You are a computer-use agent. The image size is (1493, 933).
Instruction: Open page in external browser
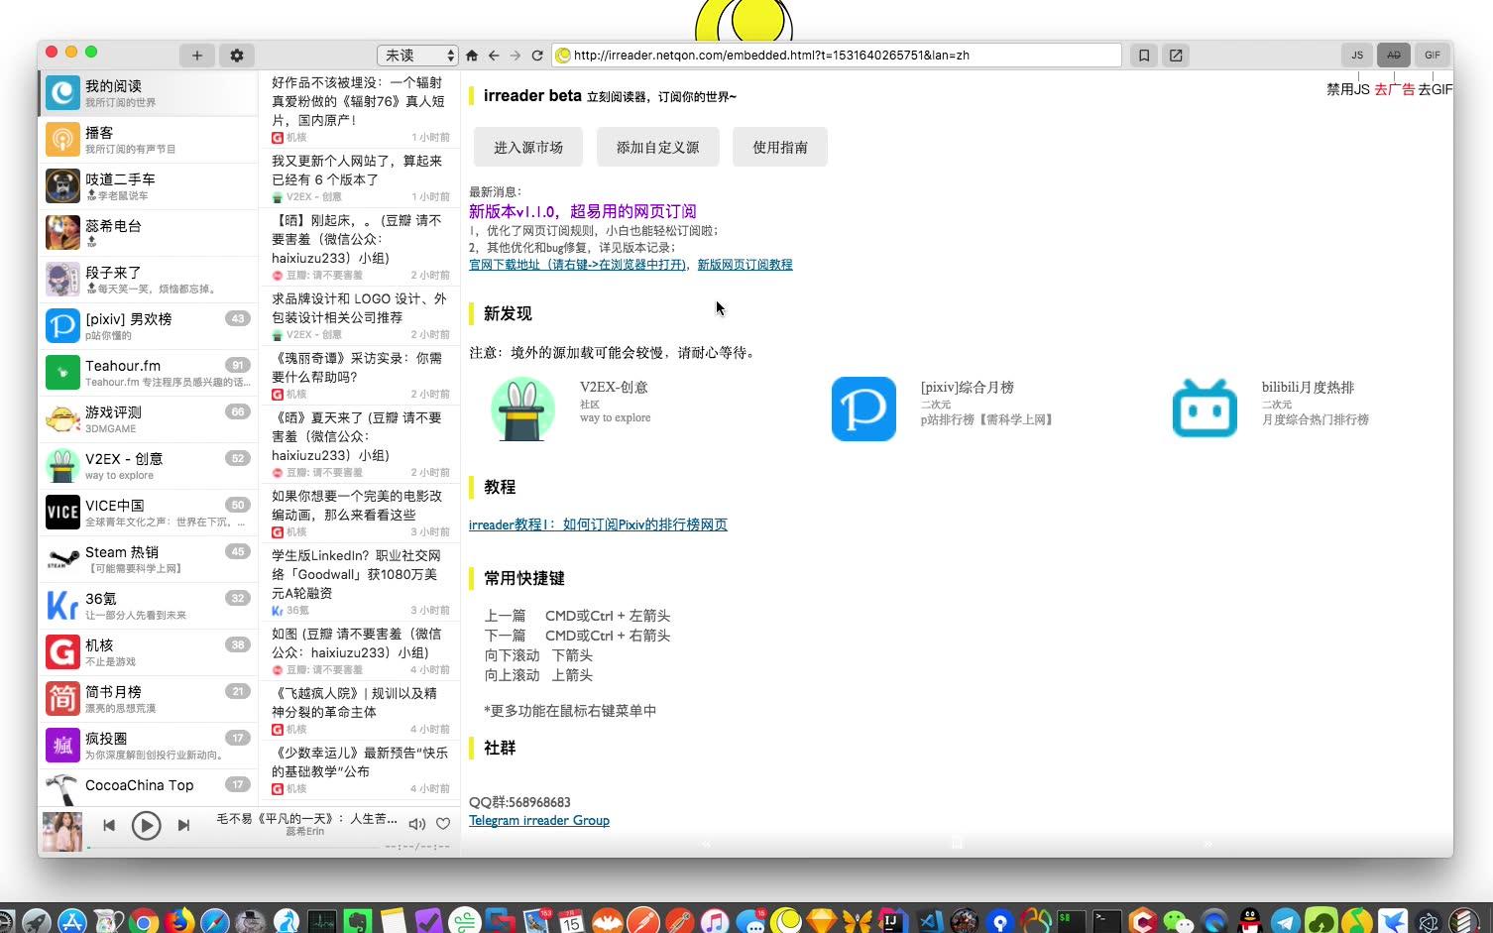pos(1176,56)
